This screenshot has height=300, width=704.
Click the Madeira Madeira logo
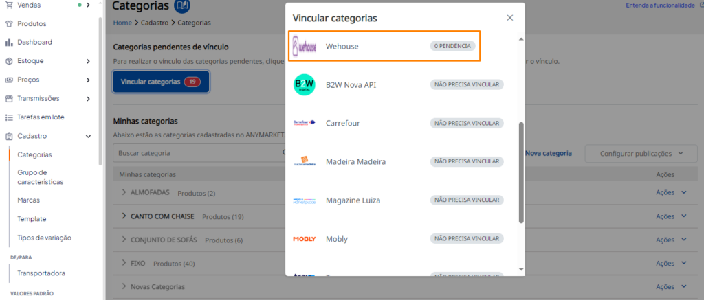point(304,161)
